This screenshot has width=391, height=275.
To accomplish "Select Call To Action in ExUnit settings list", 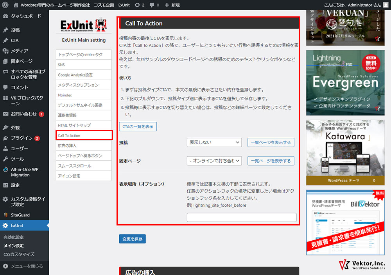I will tap(84, 135).
